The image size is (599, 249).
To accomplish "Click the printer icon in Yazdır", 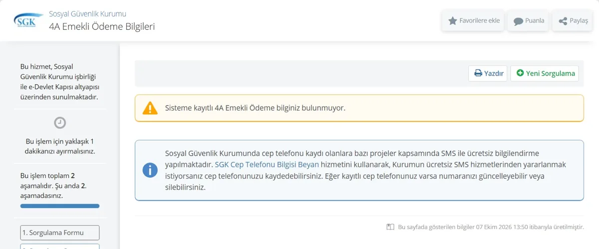I will click(x=478, y=73).
